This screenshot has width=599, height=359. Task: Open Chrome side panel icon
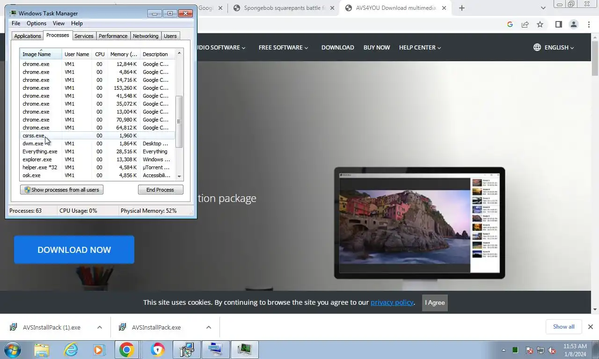coord(558,24)
